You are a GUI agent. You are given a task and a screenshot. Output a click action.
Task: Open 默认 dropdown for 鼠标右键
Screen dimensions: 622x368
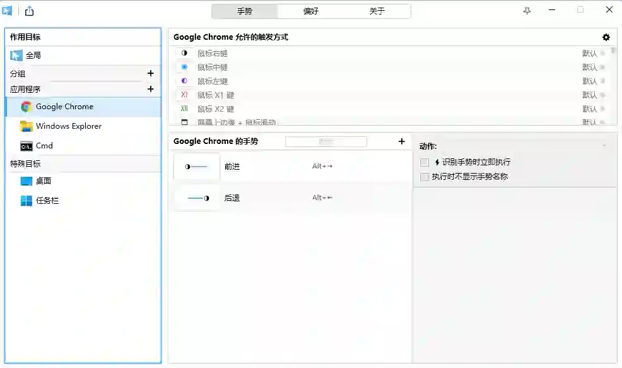click(594, 53)
